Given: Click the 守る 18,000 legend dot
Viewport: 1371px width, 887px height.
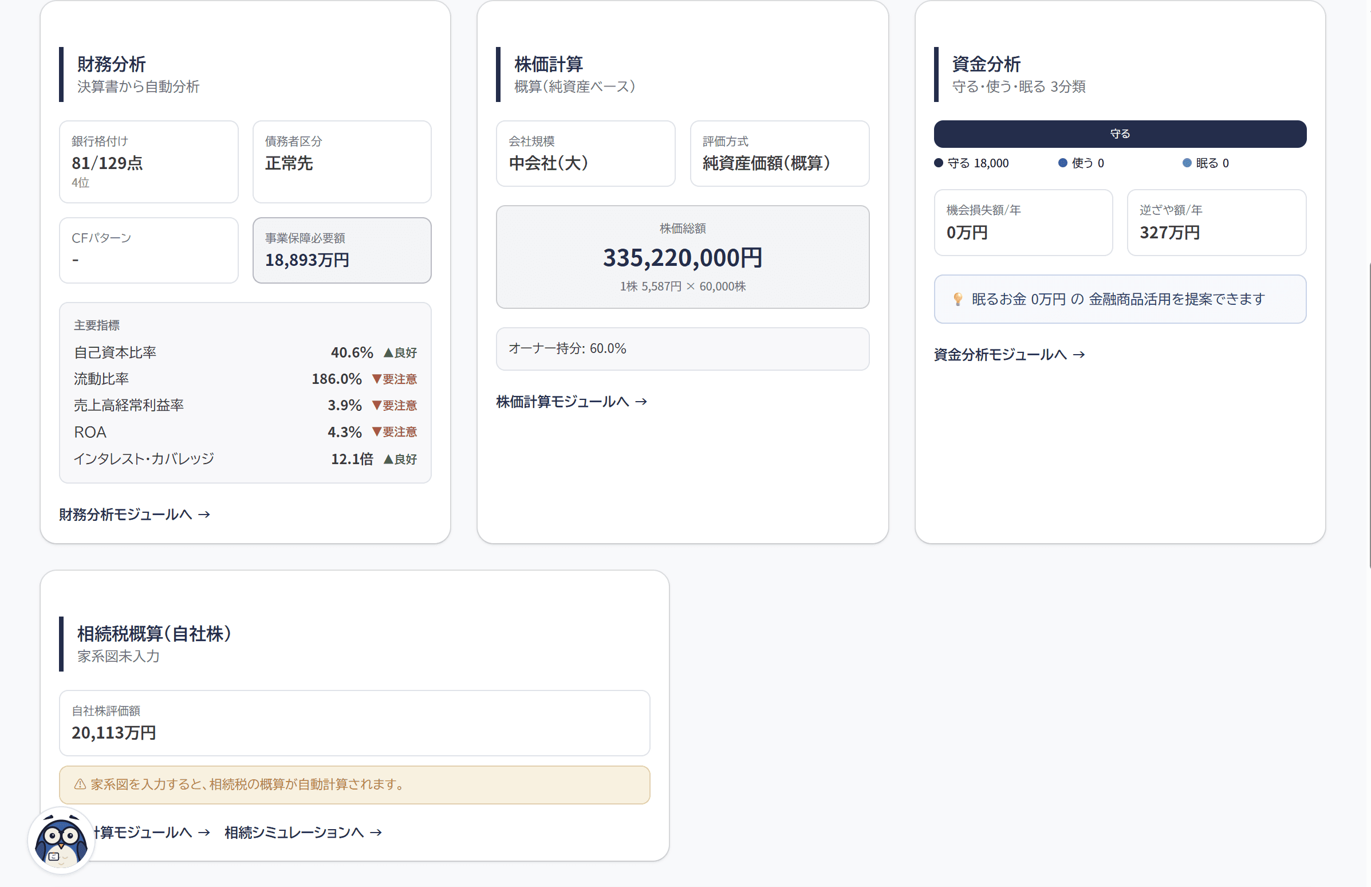Looking at the screenshot, I should (x=939, y=163).
